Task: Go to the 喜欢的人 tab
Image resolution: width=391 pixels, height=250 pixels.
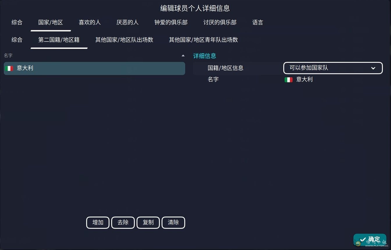Action: point(90,22)
